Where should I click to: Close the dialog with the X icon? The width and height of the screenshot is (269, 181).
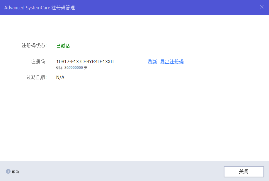(262, 7)
